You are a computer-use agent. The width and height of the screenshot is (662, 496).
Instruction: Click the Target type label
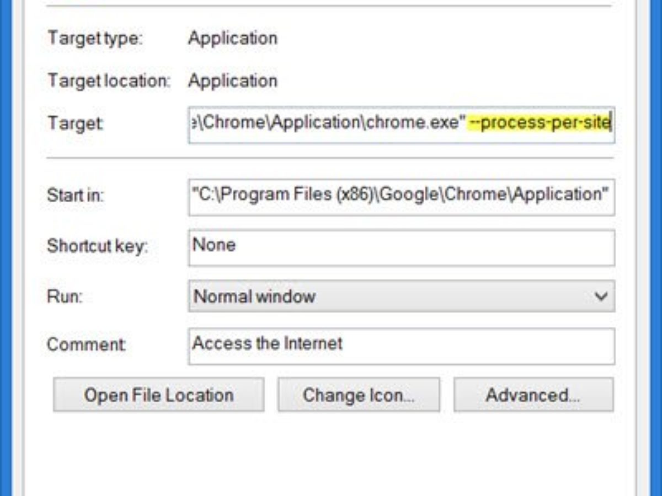click(x=95, y=38)
